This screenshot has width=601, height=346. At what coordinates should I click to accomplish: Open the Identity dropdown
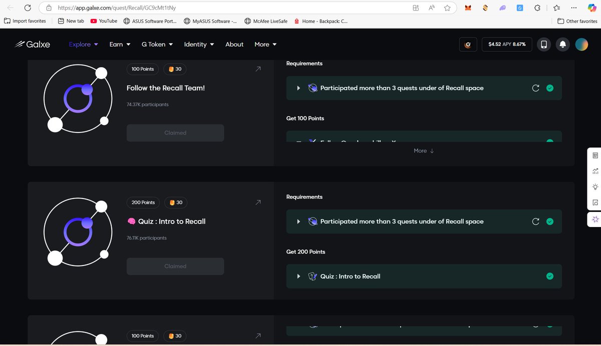click(x=199, y=44)
